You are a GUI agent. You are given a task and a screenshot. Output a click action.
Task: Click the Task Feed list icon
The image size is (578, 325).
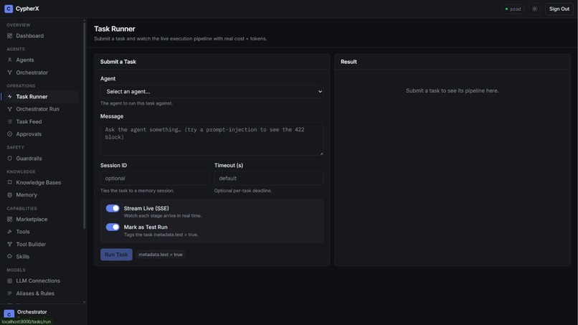[x=9, y=122]
